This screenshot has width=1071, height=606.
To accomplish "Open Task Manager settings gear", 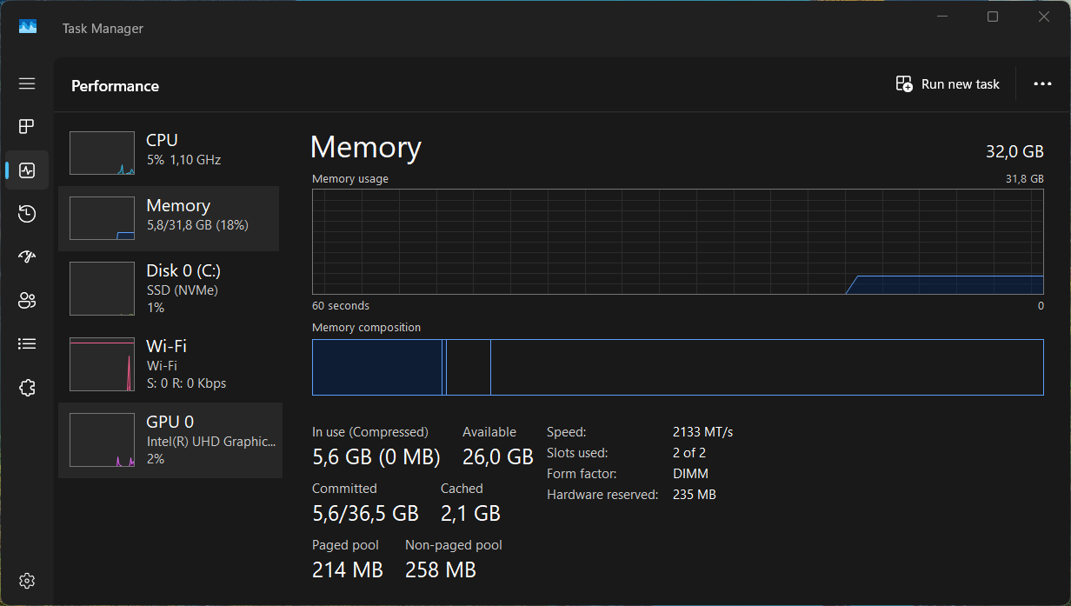I will pos(27,581).
